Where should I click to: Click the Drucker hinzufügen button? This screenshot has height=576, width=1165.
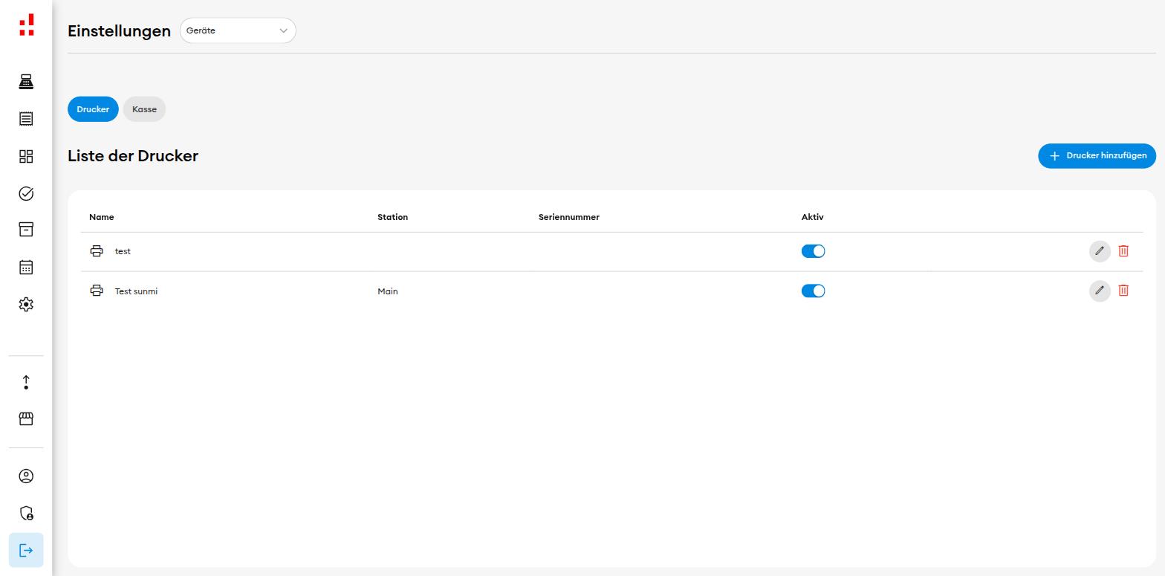1097,156
